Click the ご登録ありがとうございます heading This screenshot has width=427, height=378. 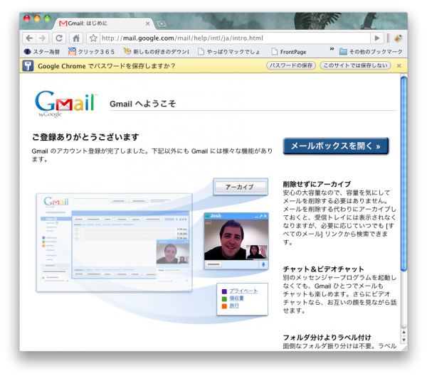[85, 137]
